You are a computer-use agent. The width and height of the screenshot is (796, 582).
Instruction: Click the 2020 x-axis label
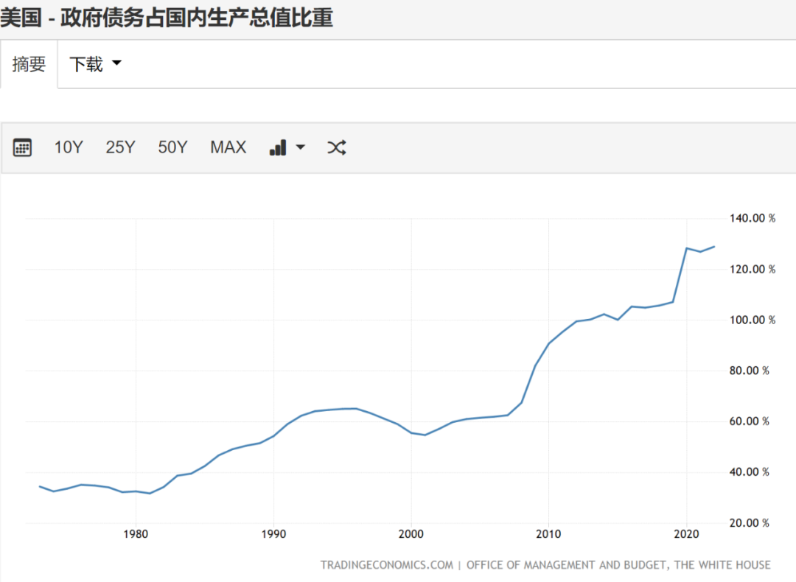(x=687, y=533)
